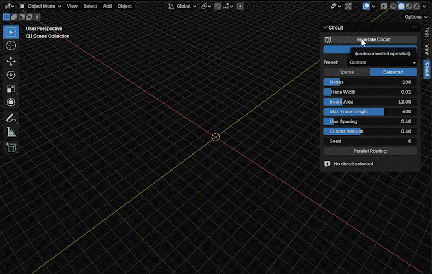Switch to the View sidebar tab
Viewport: 432px width, 274px height.
click(427, 50)
